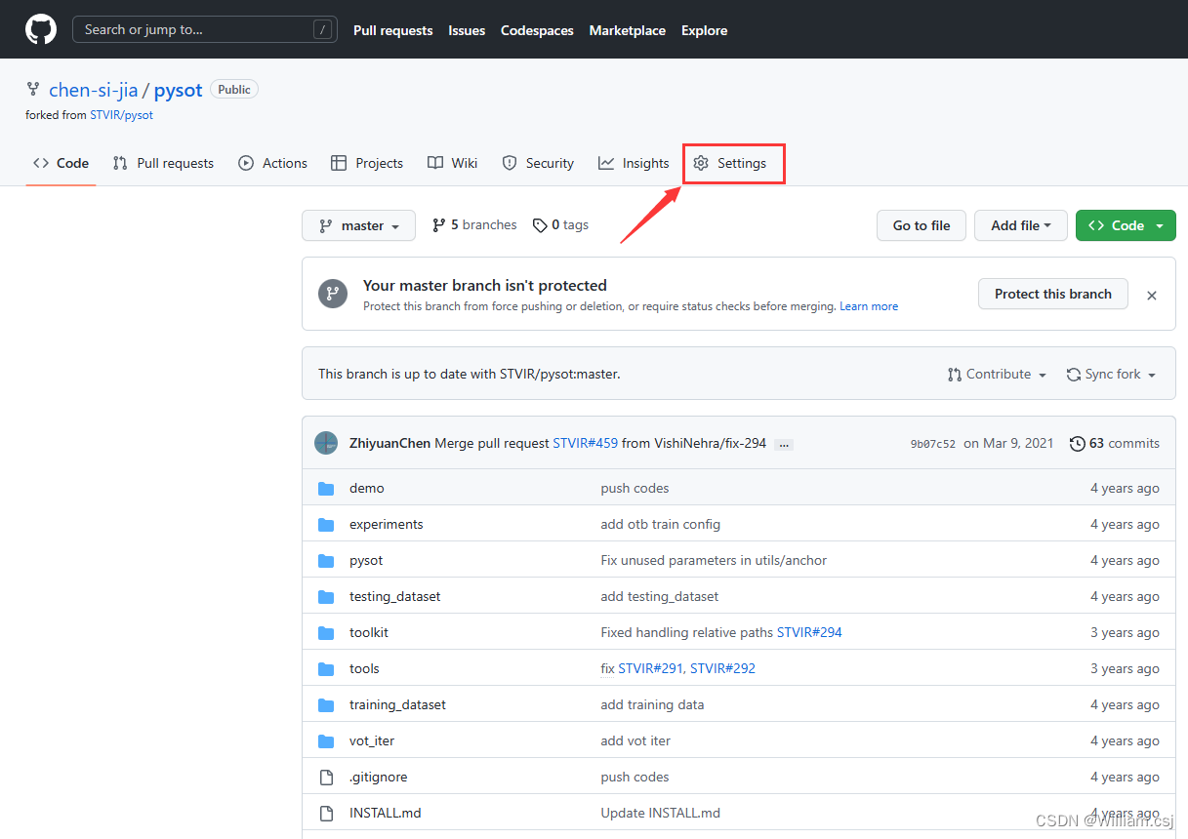
Task: Click the branch icon in protection notice
Action: (332, 293)
